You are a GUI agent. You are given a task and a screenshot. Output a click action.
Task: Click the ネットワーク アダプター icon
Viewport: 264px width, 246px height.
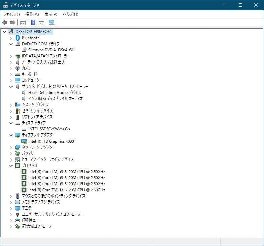pos(18,147)
